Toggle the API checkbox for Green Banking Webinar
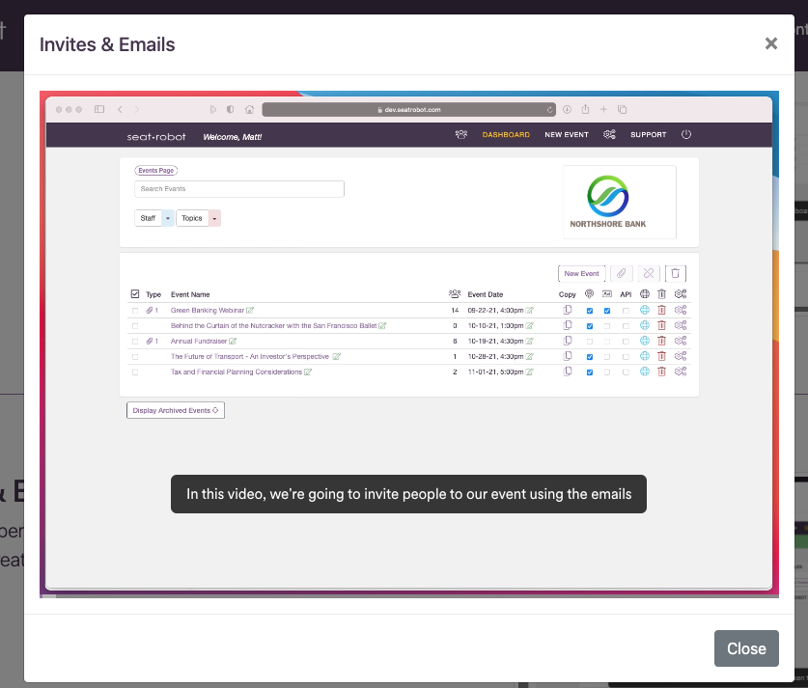 pyautogui.click(x=626, y=310)
